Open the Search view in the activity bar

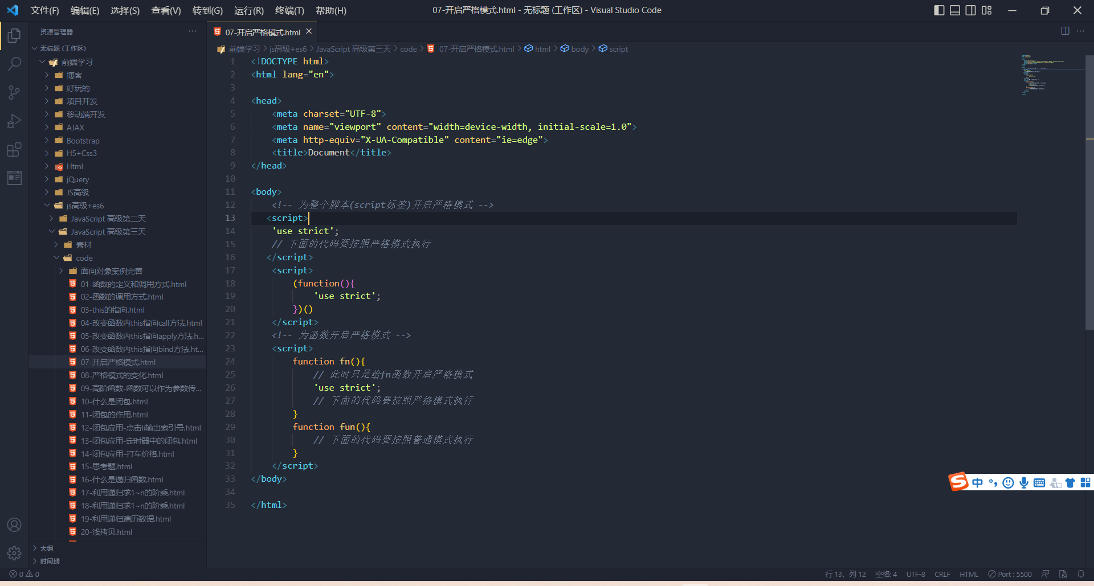pyautogui.click(x=14, y=64)
